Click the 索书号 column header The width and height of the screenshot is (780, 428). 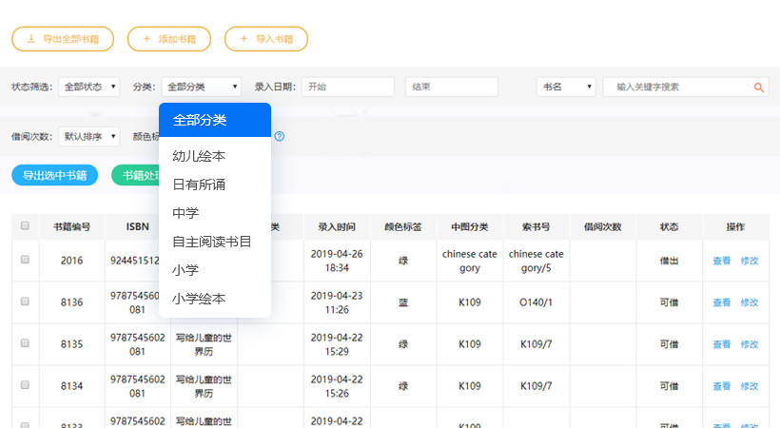coord(536,227)
